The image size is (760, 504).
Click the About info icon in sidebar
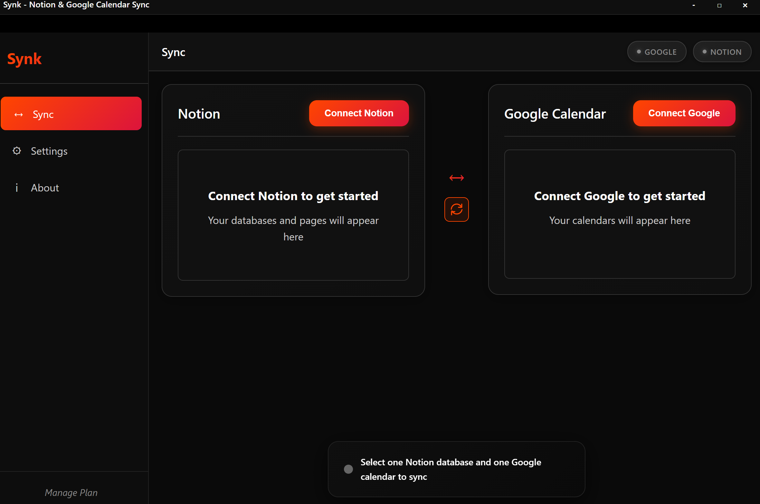[x=17, y=188]
